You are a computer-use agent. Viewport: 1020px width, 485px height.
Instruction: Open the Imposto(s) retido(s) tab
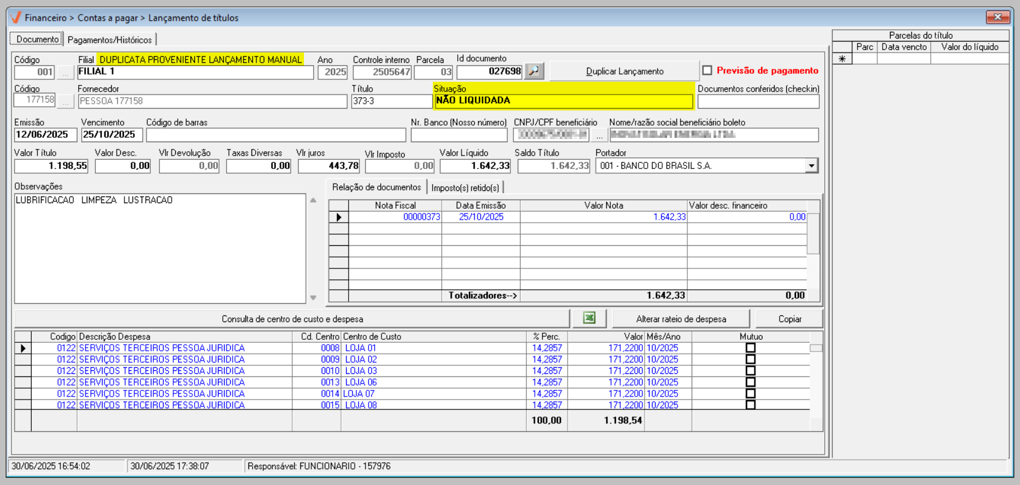pos(465,188)
